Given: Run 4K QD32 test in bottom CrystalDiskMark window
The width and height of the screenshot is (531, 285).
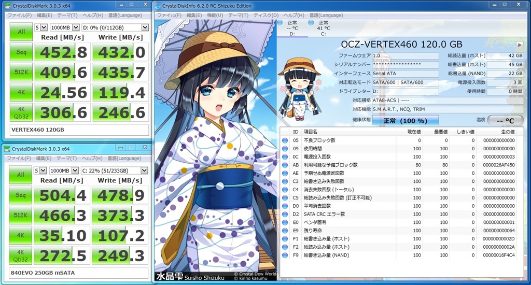Looking at the screenshot, I should (x=20, y=255).
